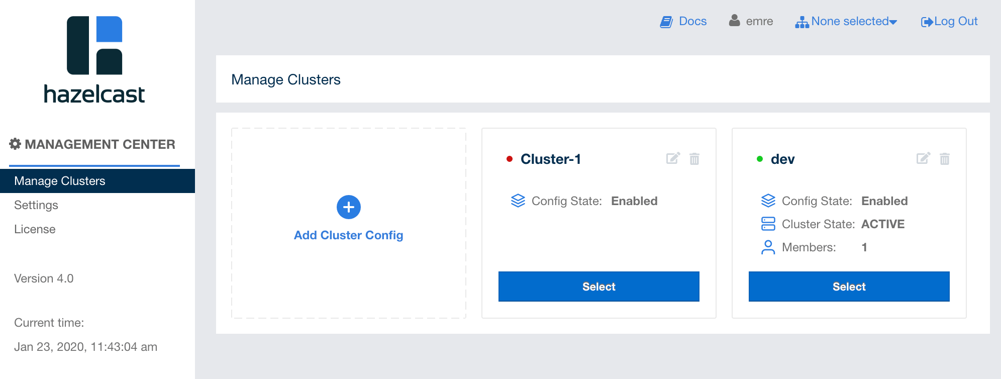Click the gear icon beside Management Center
This screenshot has height=379, width=1001.
click(15, 144)
